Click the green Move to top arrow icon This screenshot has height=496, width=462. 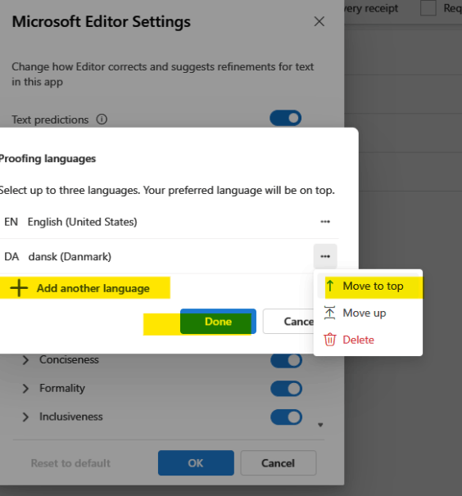click(330, 286)
